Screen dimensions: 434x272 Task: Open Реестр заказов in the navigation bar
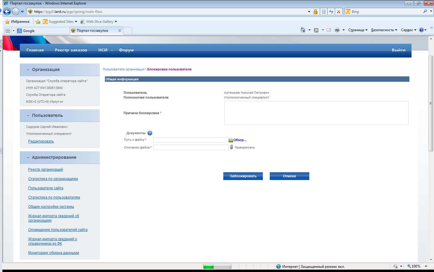click(x=71, y=50)
